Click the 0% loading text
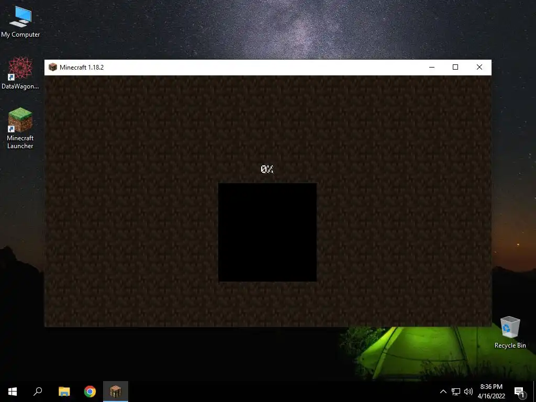 (x=267, y=169)
